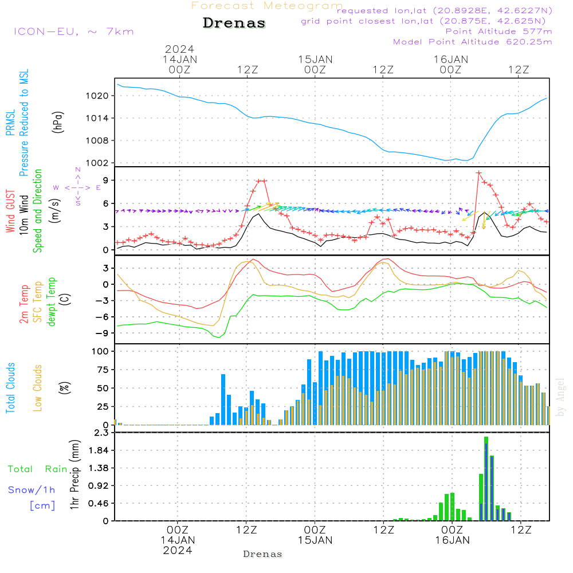Click the 1hr Precip (mm) axis label

click(x=74, y=474)
